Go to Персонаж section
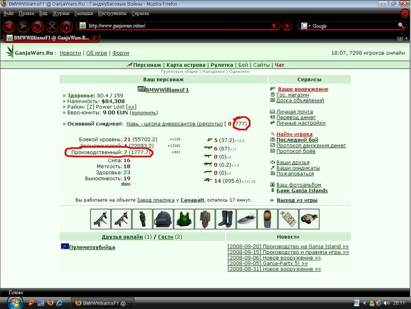The image size is (411, 309). coord(147,65)
